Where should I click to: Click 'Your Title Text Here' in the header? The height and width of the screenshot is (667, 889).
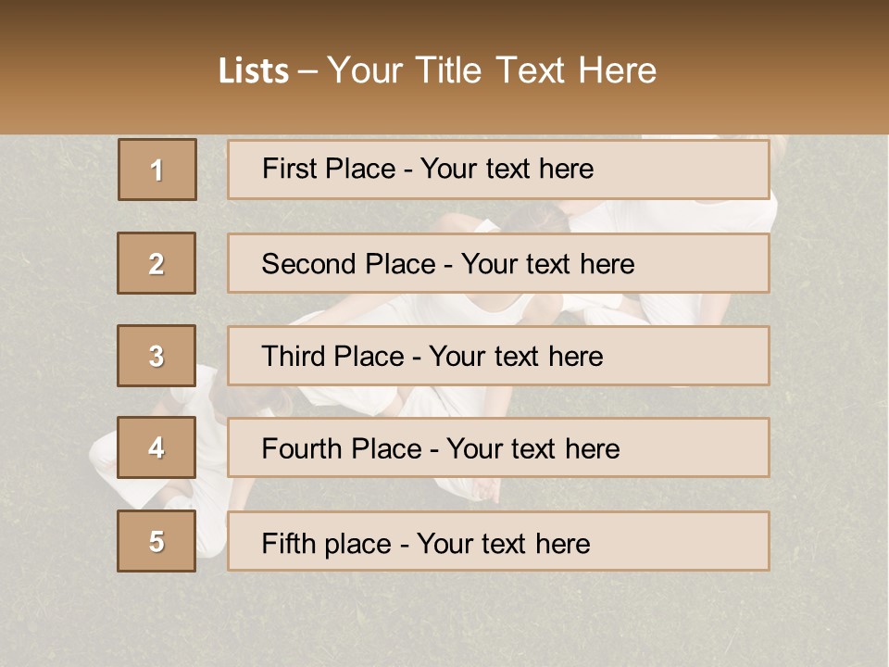click(492, 70)
